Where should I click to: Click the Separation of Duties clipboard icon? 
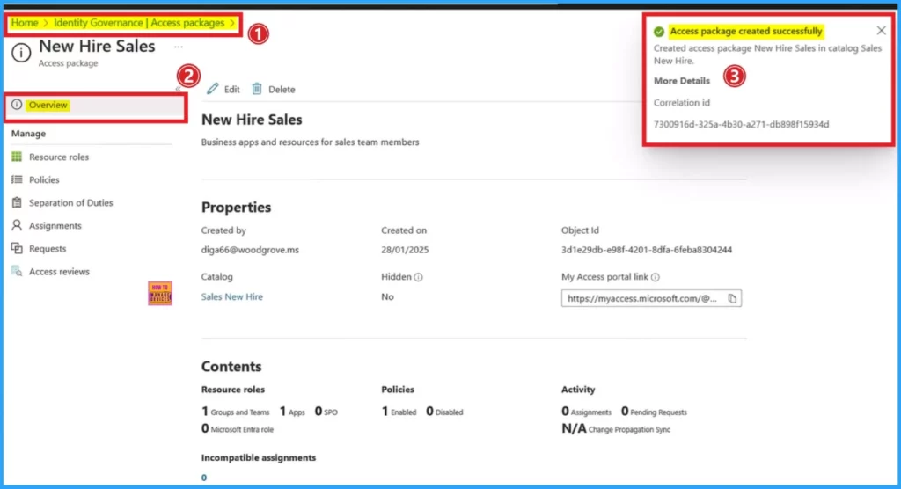coord(17,202)
